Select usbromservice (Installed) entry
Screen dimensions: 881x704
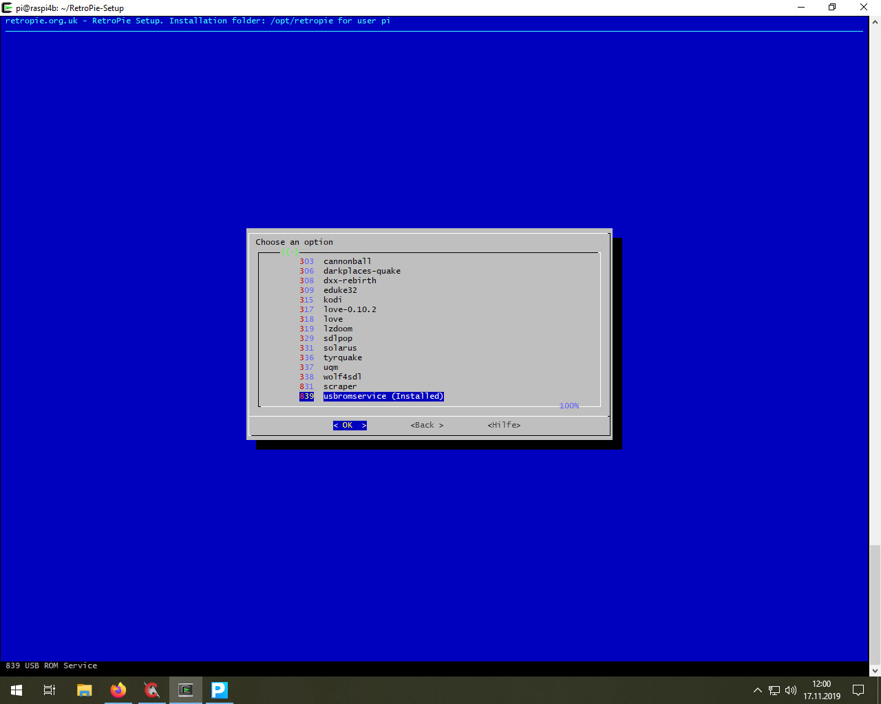[x=372, y=396]
